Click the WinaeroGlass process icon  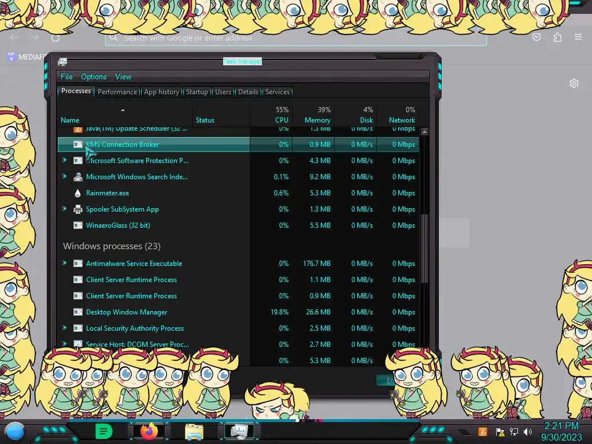[x=78, y=225]
